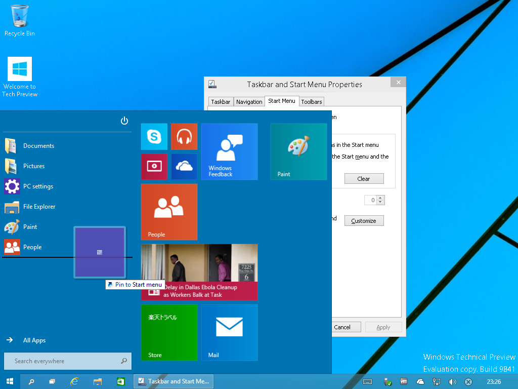Switch to the Taskbar tab
This screenshot has height=389, width=518.
click(x=221, y=101)
